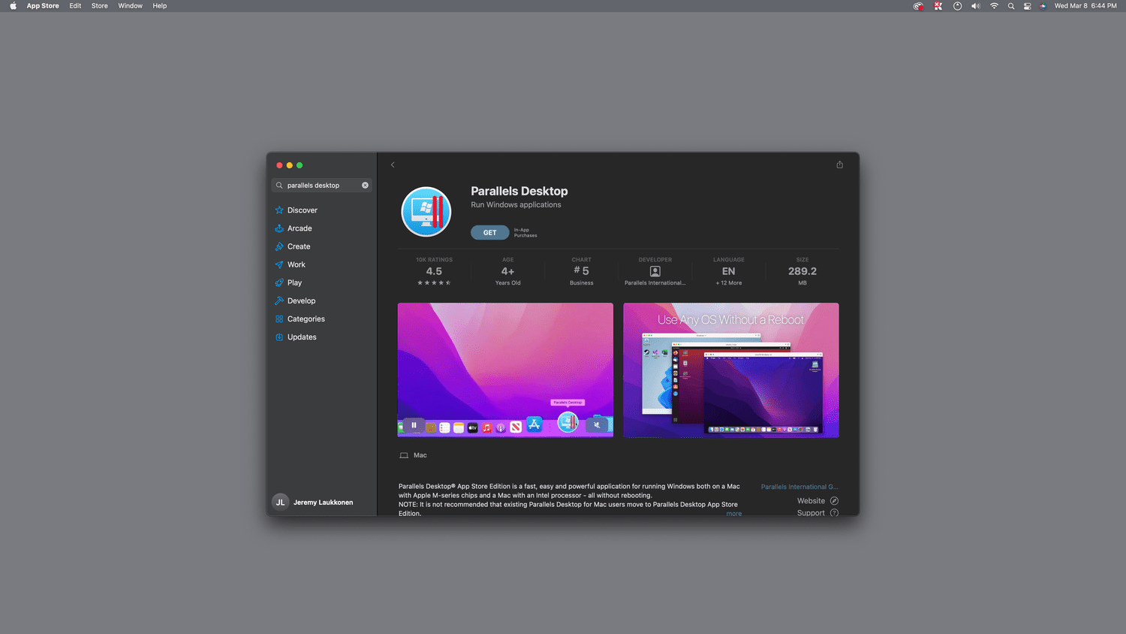Click the Parallels Desktop title text
The image size is (1126, 634).
[x=519, y=192]
